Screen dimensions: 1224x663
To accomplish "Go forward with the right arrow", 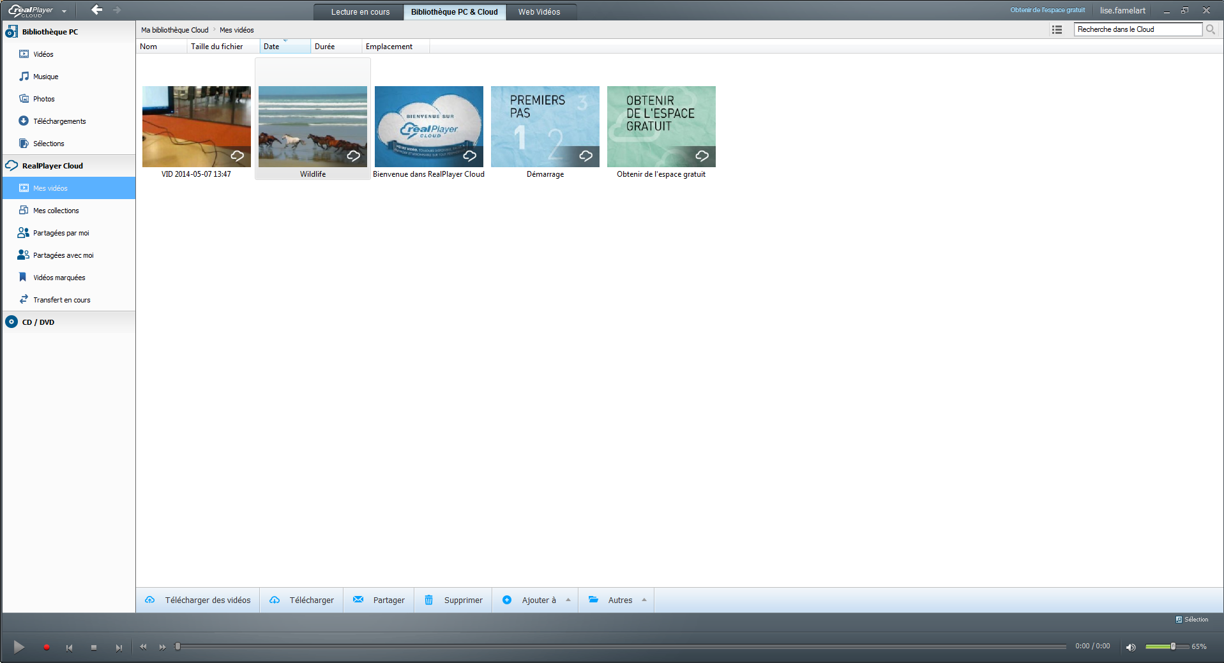I will coord(117,10).
